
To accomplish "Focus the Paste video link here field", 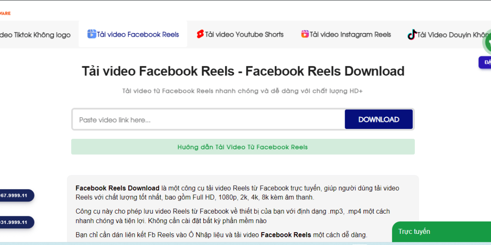I will click(208, 119).
